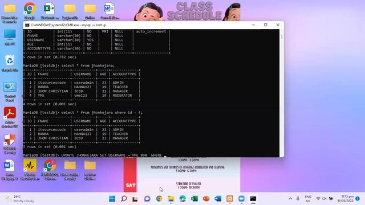Switch to Zoom on the taskbar
Viewport: 365px width, 205px height.
(241, 199)
